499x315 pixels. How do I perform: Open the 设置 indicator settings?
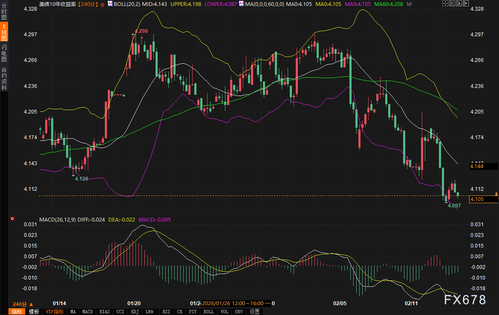point(254,312)
